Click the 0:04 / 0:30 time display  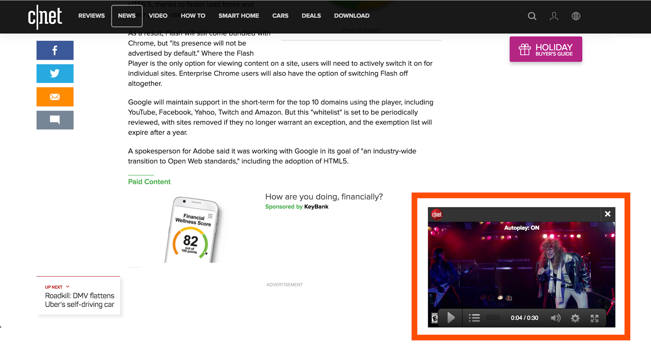tap(524, 318)
